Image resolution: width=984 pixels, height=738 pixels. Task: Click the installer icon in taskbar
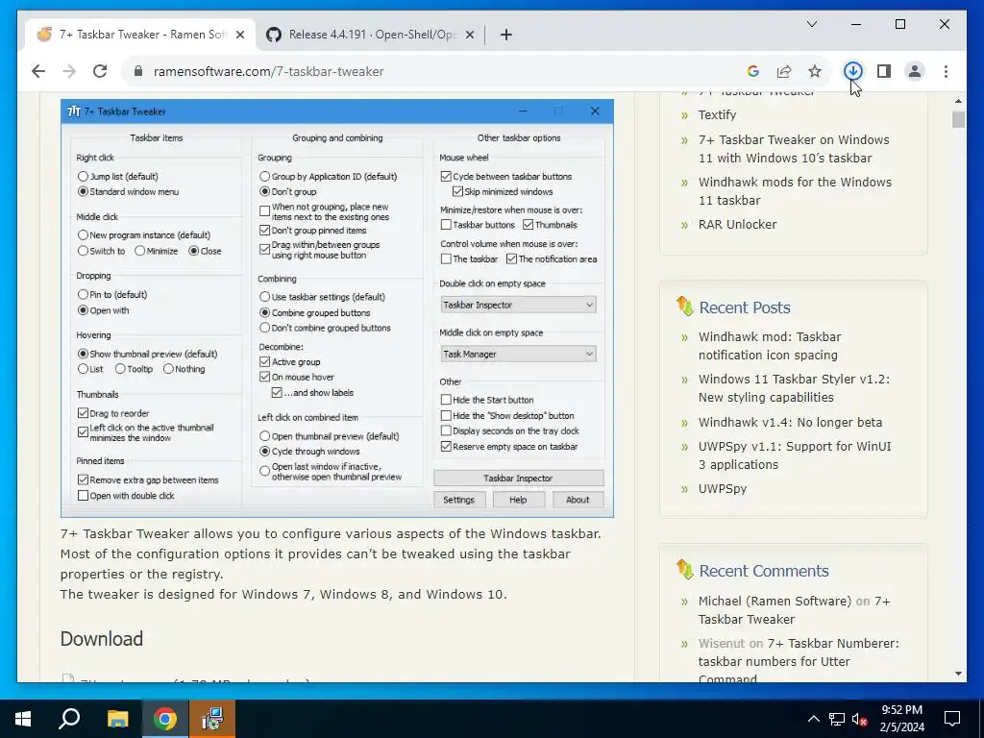[x=212, y=719]
